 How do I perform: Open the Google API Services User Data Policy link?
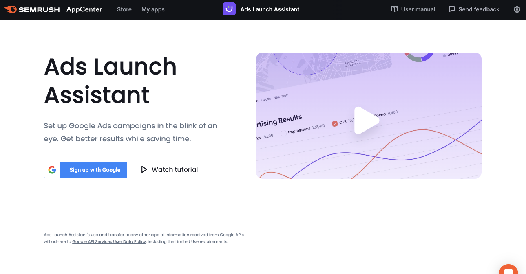pos(109,241)
